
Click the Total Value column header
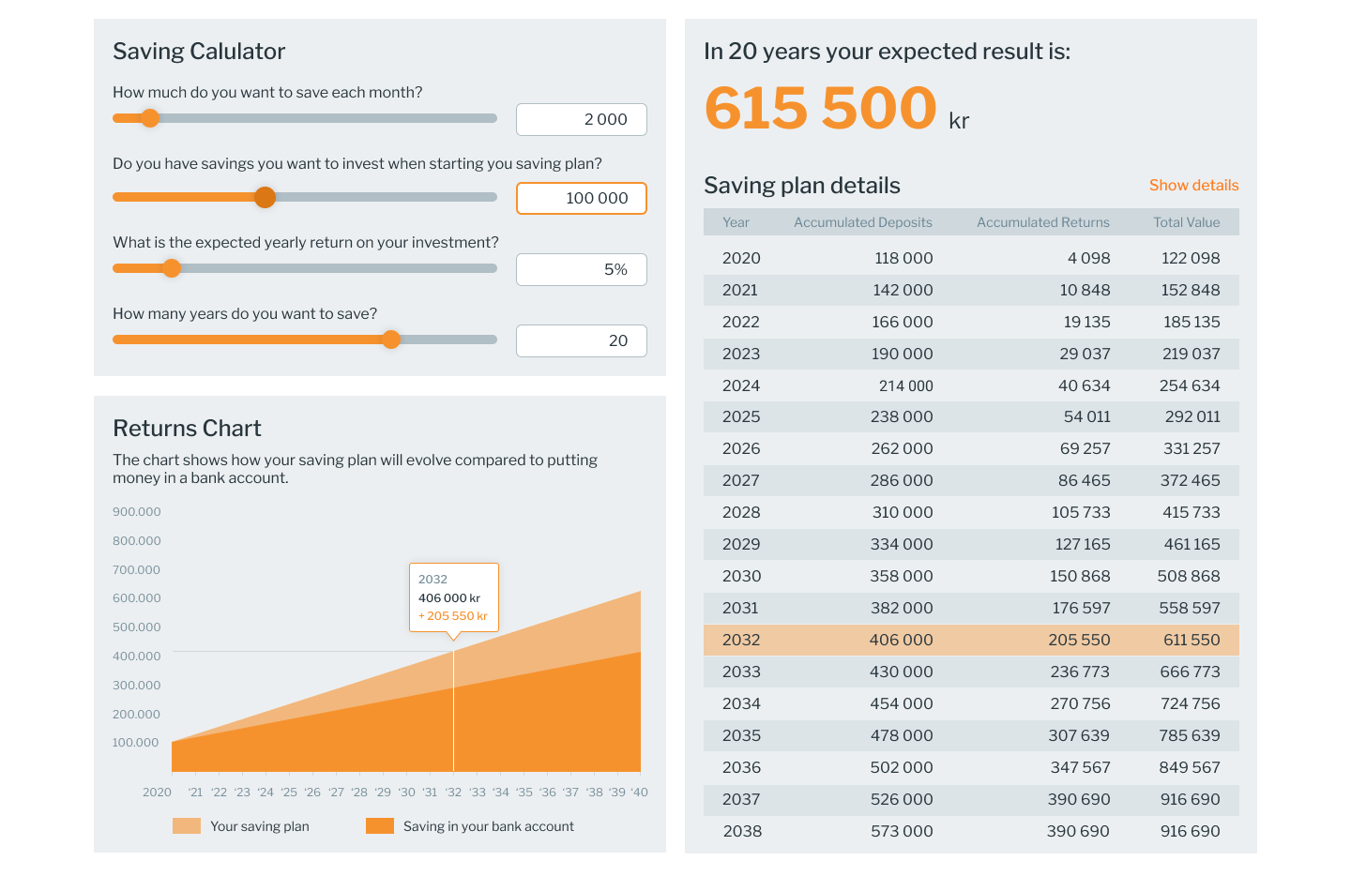click(x=1186, y=222)
